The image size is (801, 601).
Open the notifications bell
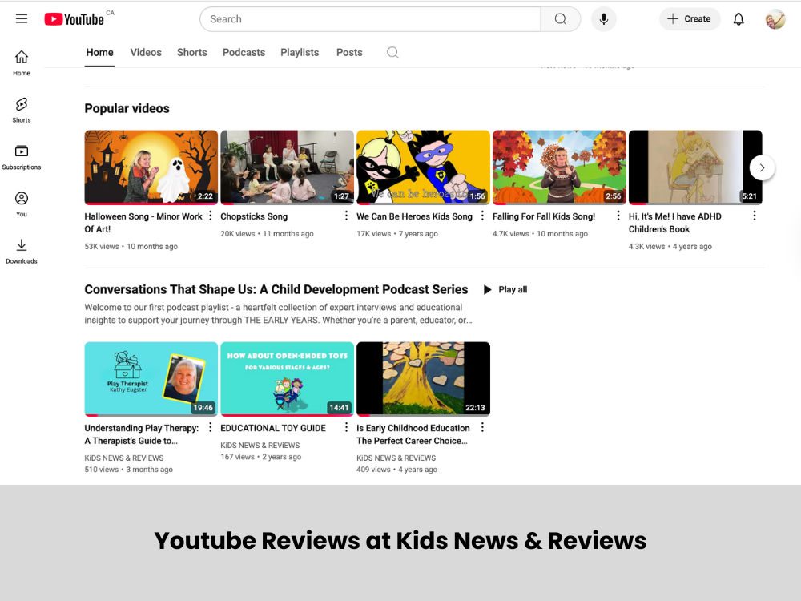point(739,19)
